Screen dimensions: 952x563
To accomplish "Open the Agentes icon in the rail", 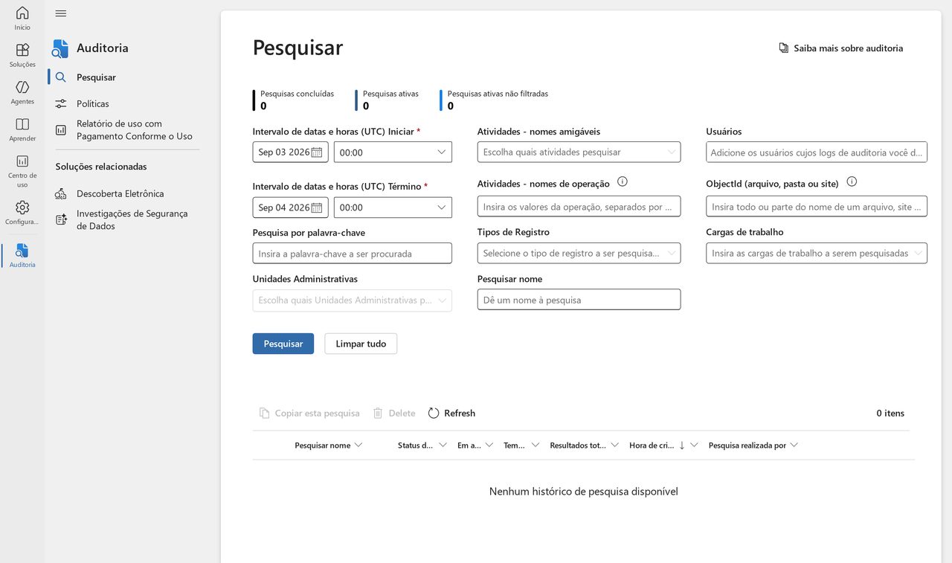I will coord(22,87).
